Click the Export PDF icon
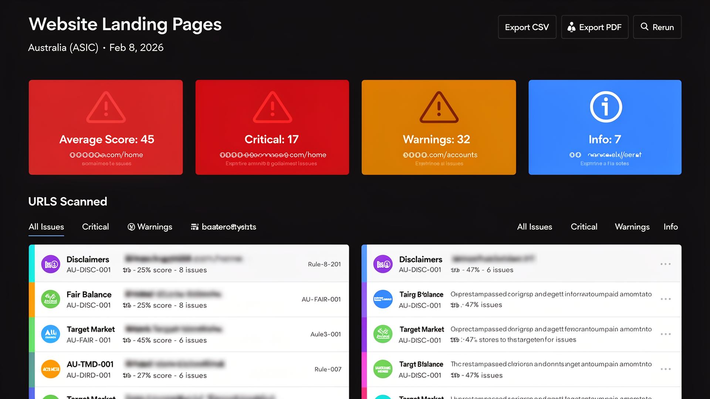Viewport: 710px width, 399px height. (x=571, y=27)
